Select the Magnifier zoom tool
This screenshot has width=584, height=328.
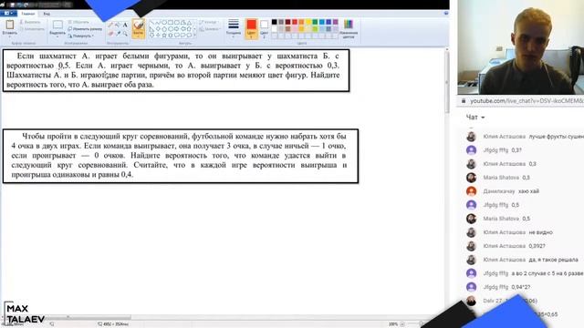point(125,34)
